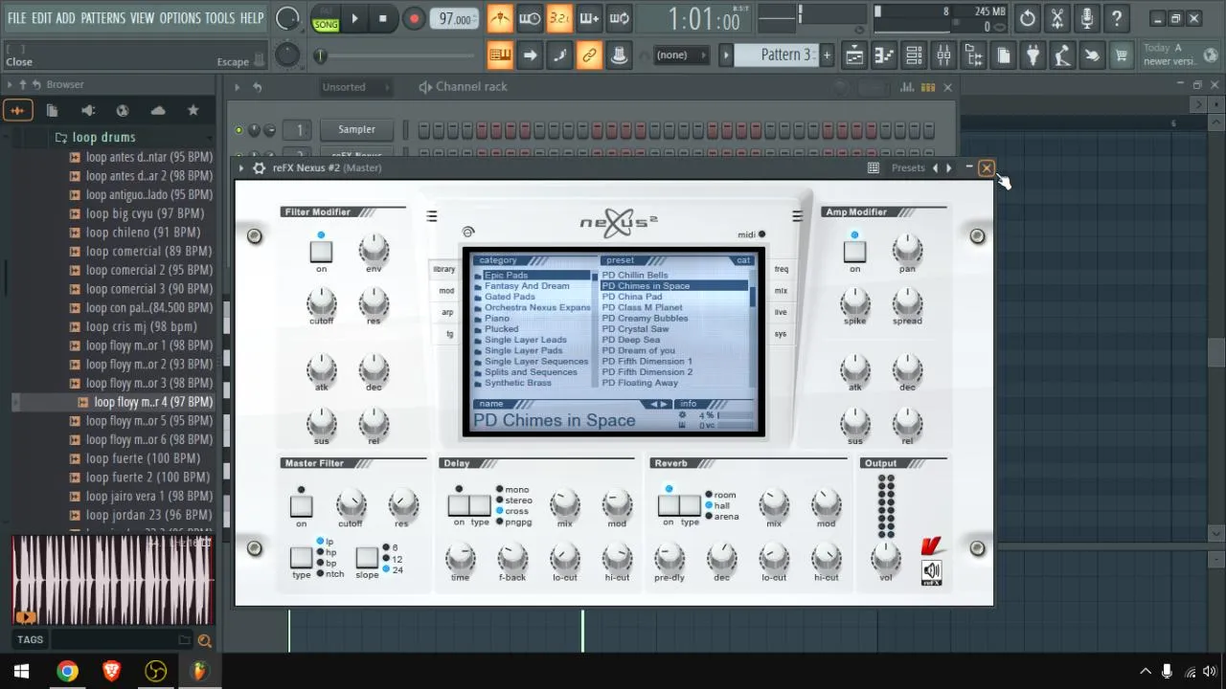Open the Nexus plugin gear settings icon
Viewport: 1226px width, 689px height.
tap(259, 167)
